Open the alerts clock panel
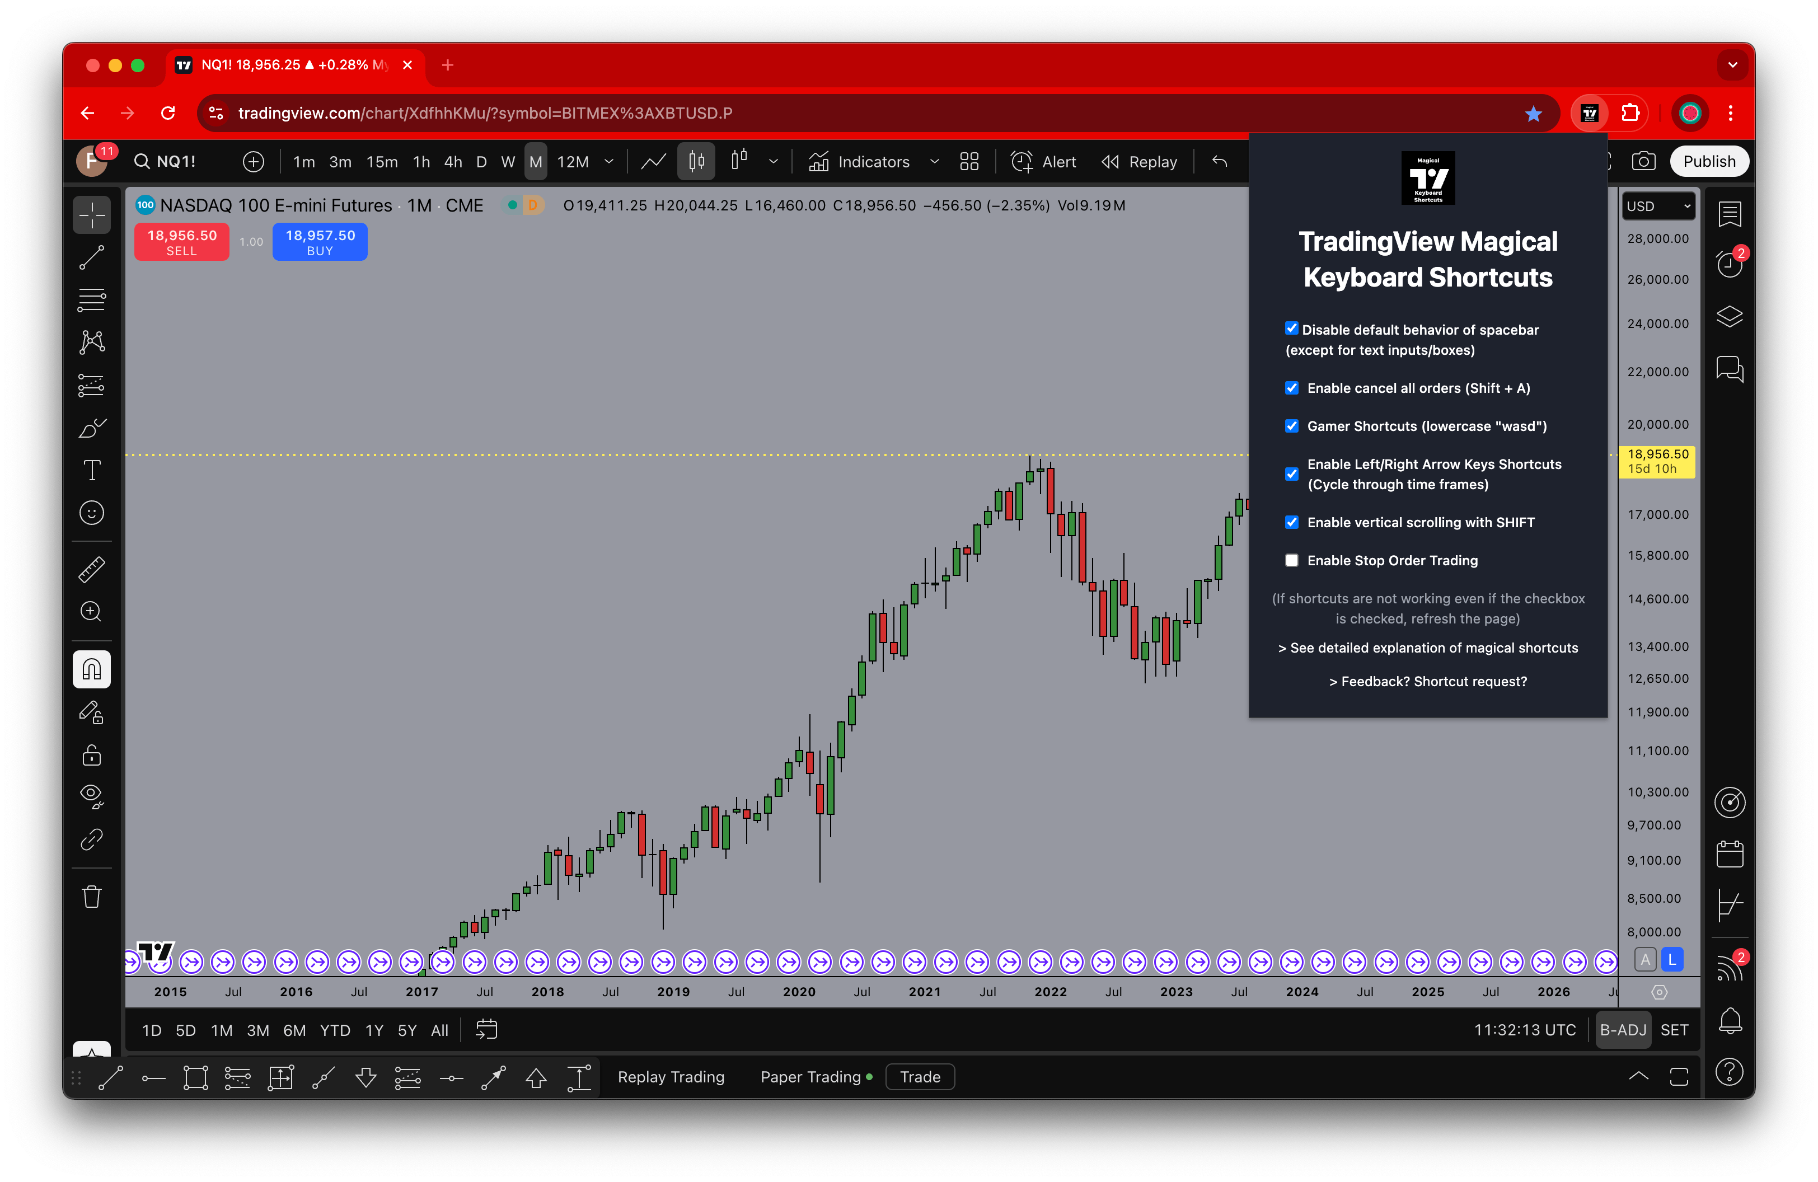The height and width of the screenshot is (1182, 1818). point(1730,264)
